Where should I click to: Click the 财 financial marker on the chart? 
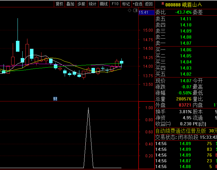pyautogui.click(x=55, y=99)
